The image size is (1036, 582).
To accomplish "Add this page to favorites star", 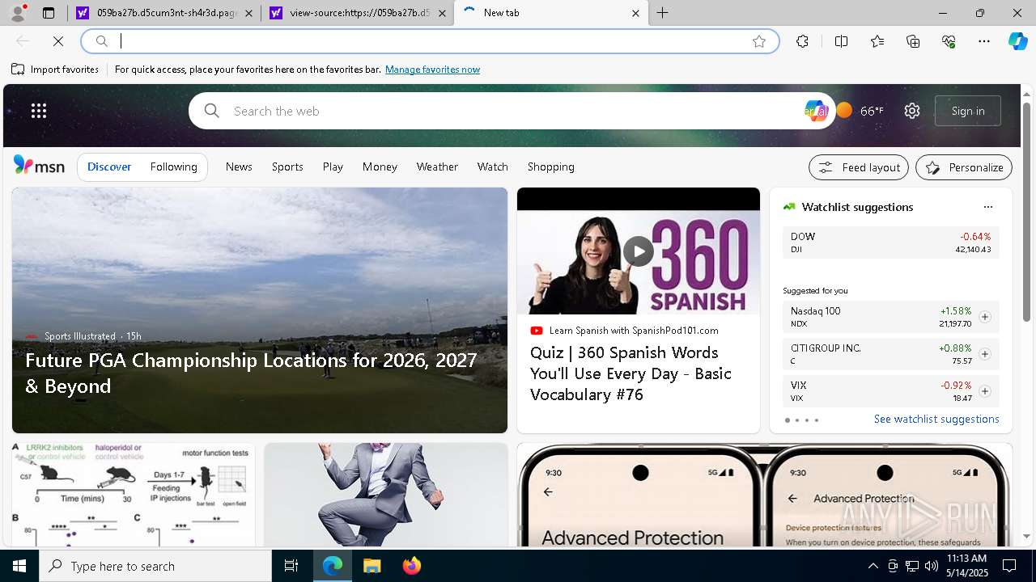I will tap(759, 41).
